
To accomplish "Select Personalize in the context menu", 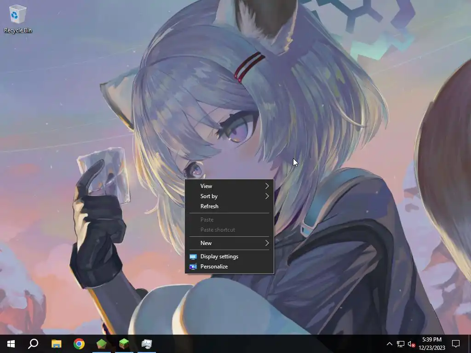I will tap(229, 267).
